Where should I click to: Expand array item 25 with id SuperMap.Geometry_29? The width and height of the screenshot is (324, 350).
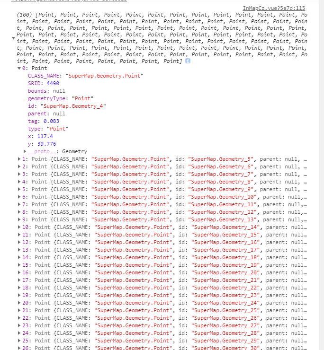pos(19,341)
